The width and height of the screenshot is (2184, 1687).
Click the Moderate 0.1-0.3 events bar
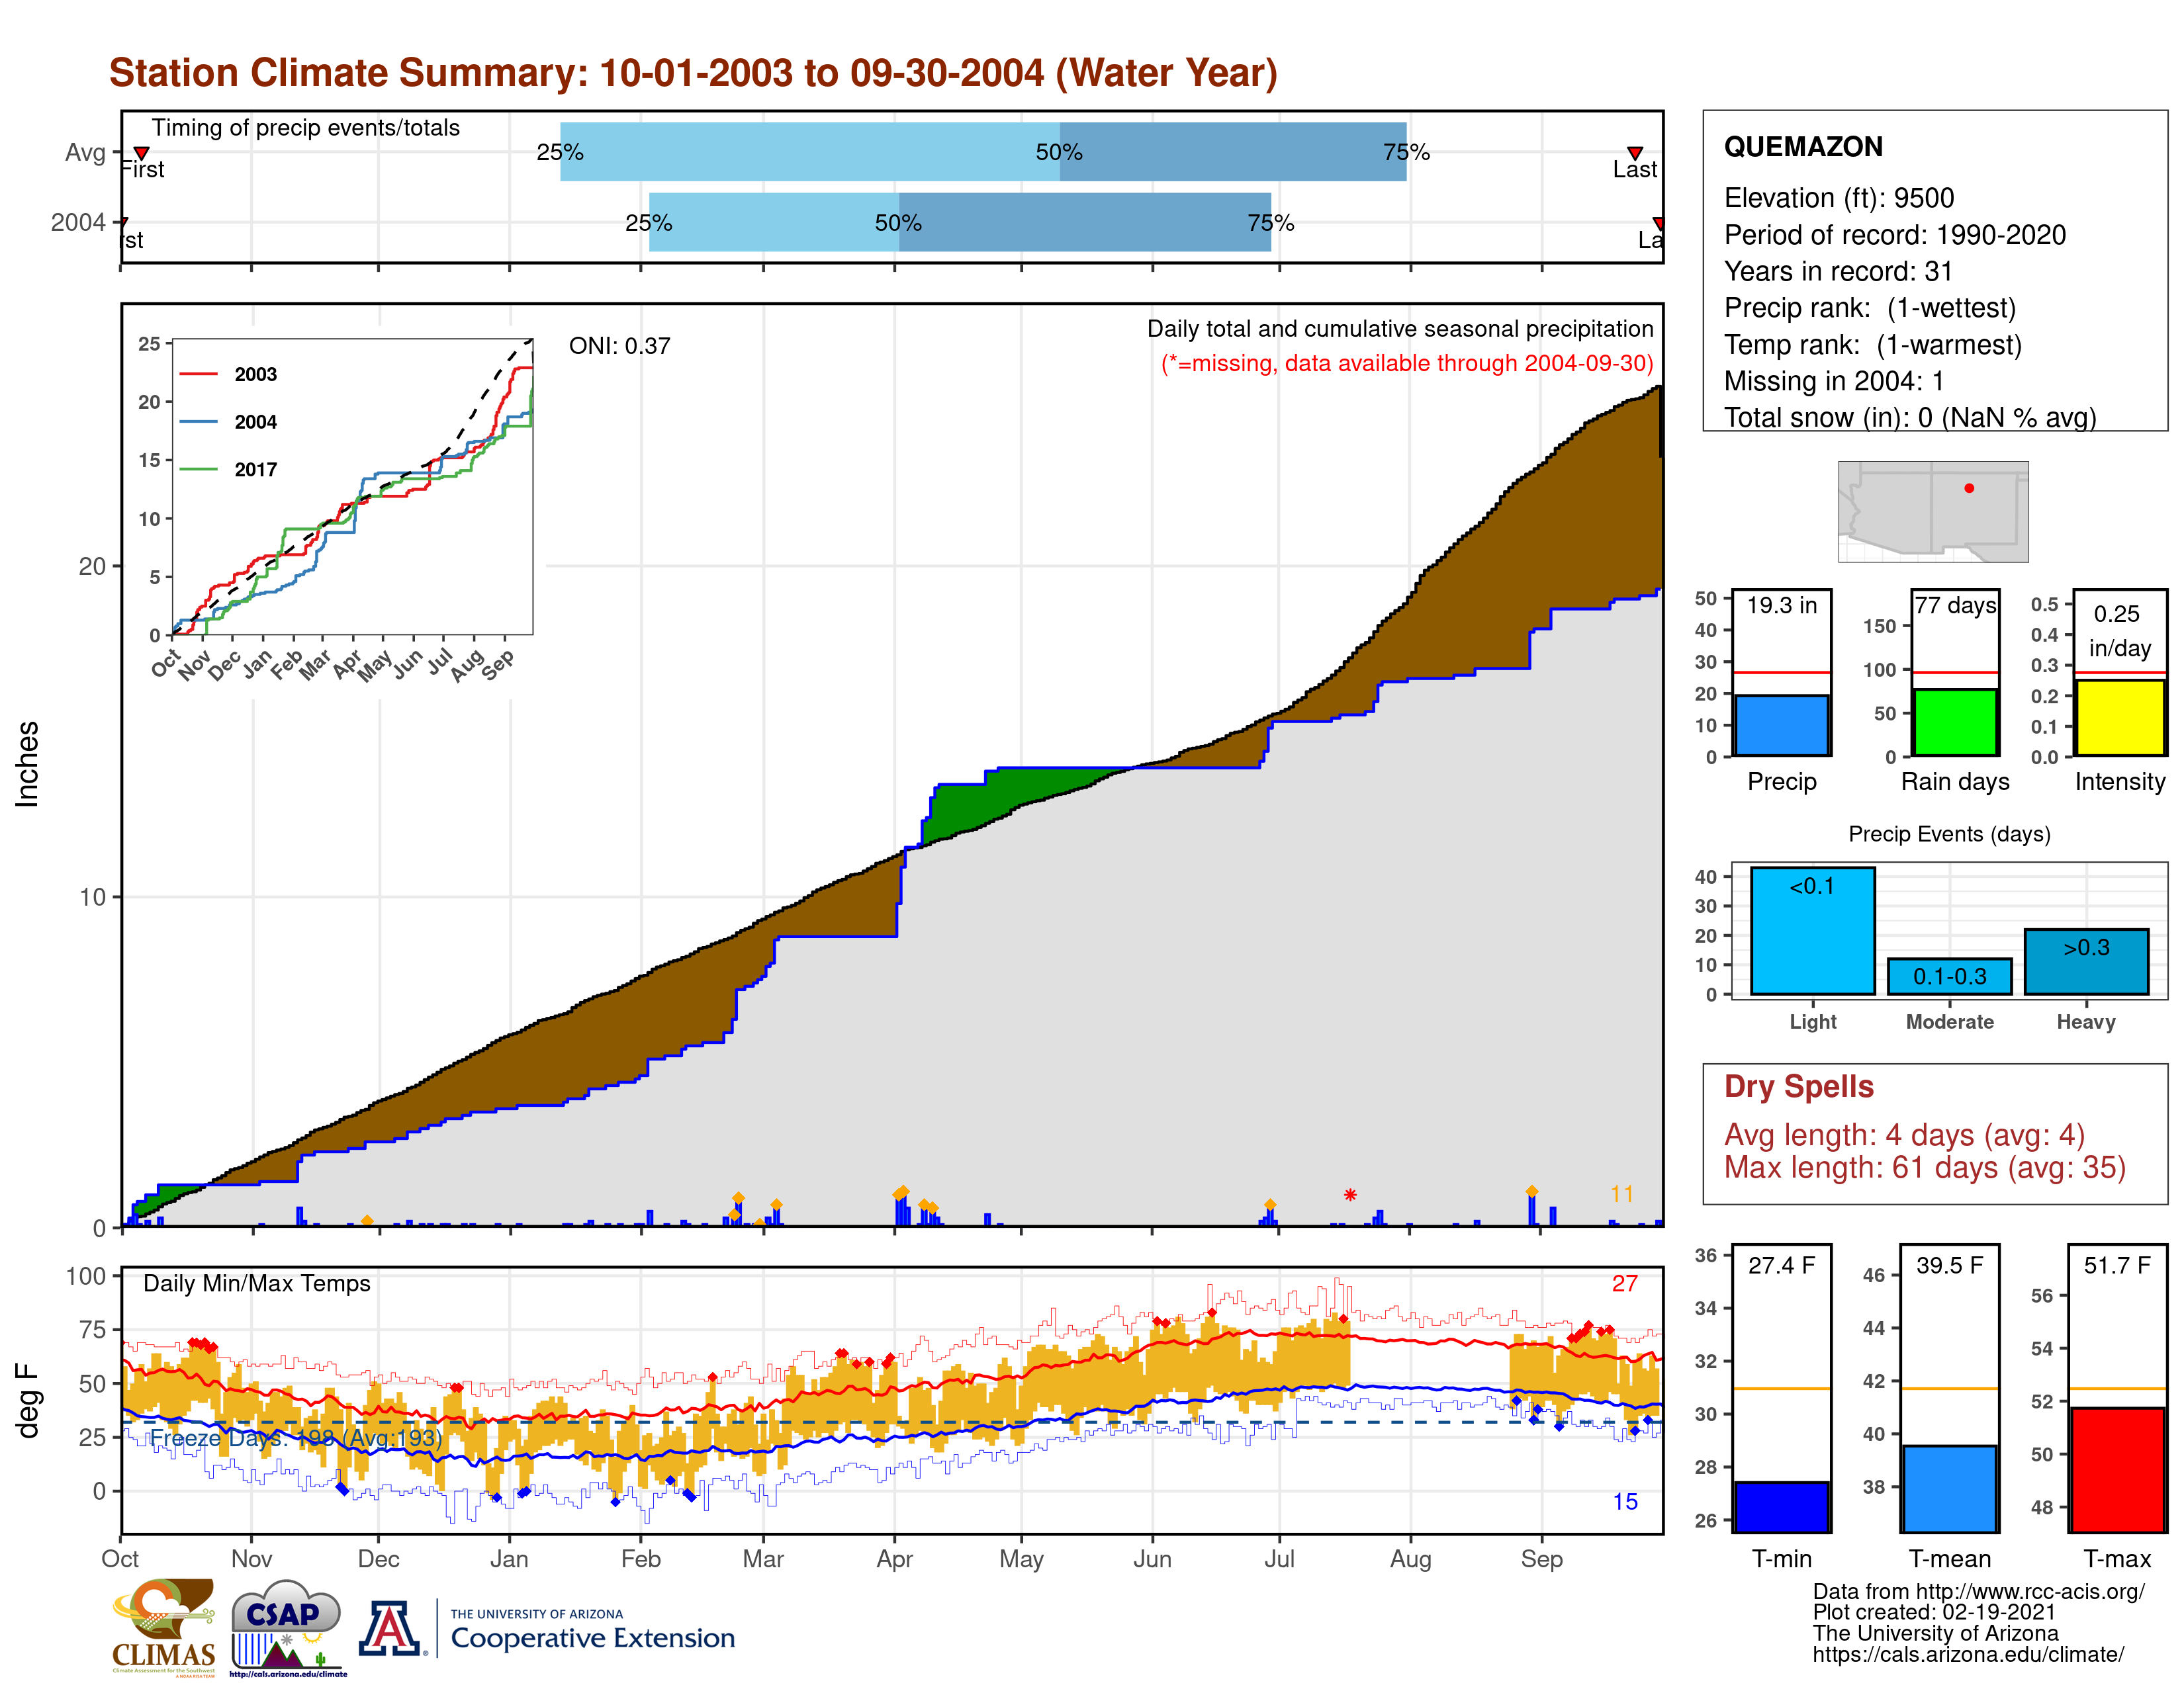(1950, 976)
